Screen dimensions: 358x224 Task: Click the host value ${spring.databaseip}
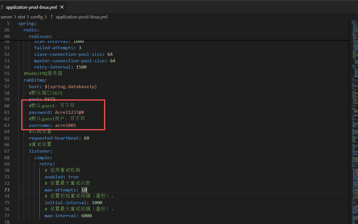[71, 87]
